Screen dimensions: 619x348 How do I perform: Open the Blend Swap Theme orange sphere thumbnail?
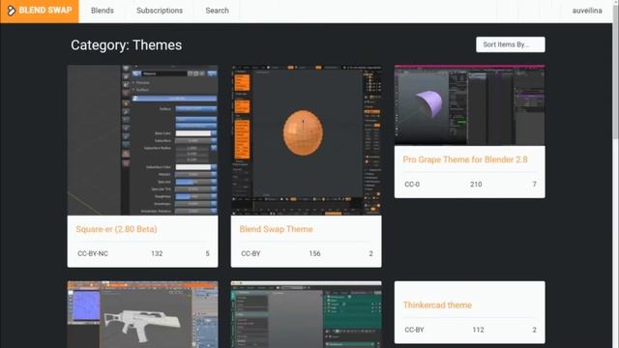click(x=307, y=140)
